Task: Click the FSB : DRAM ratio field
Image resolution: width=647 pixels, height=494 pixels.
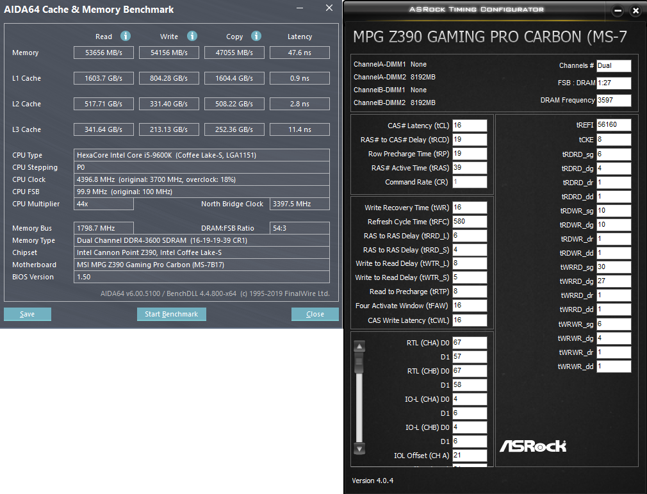Action: (614, 83)
